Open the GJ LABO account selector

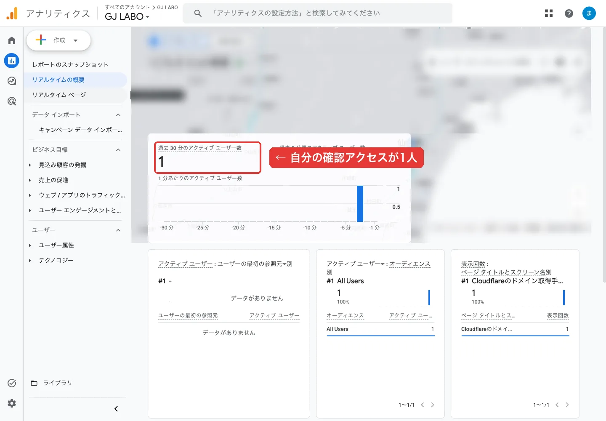click(127, 17)
